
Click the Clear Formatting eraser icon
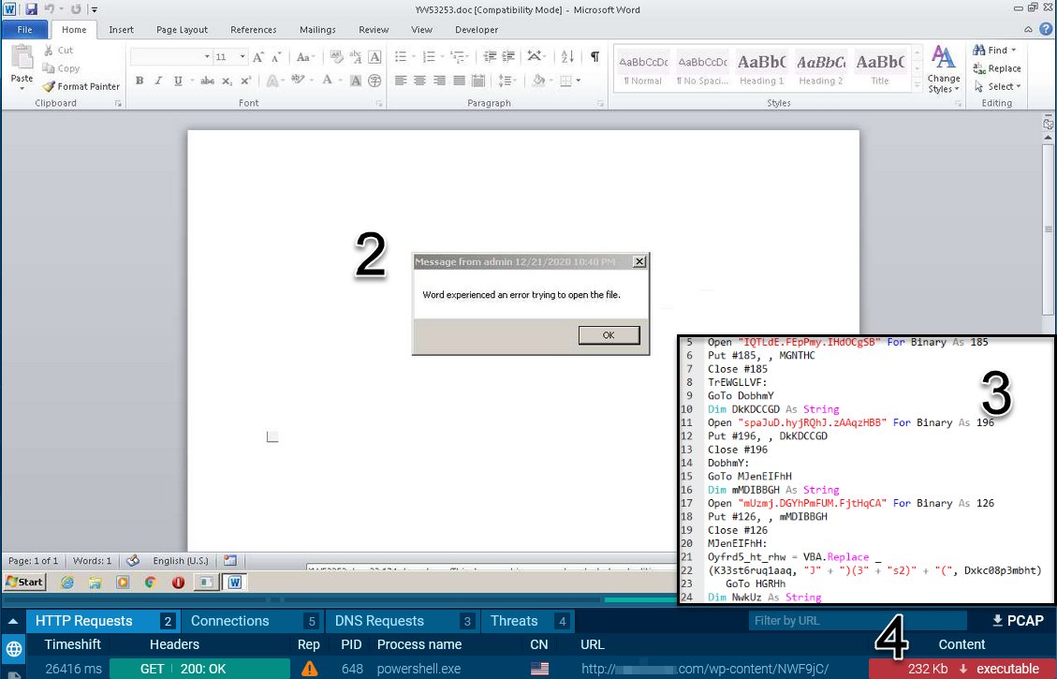click(x=336, y=57)
